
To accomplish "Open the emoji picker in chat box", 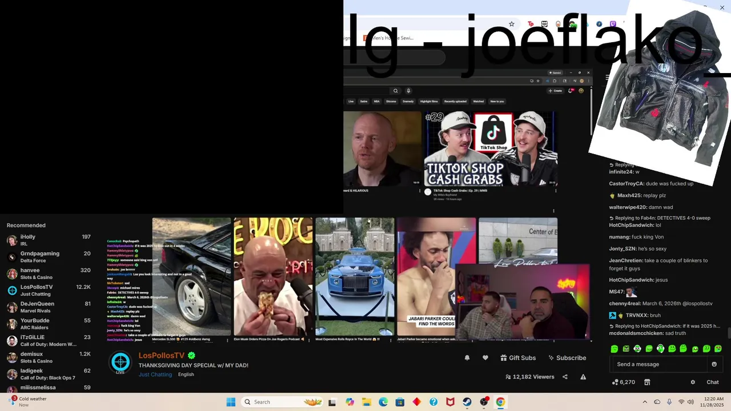I will (x=714, y=364).
